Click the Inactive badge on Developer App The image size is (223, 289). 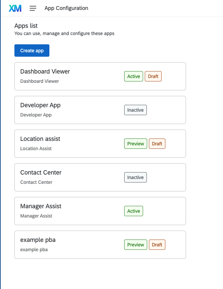(136, 110)
